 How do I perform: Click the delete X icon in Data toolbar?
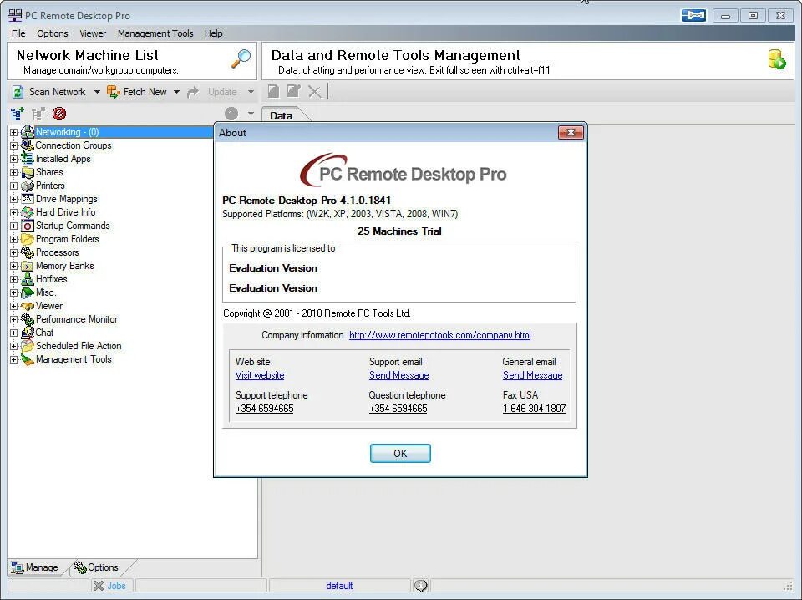pos(315,92)
